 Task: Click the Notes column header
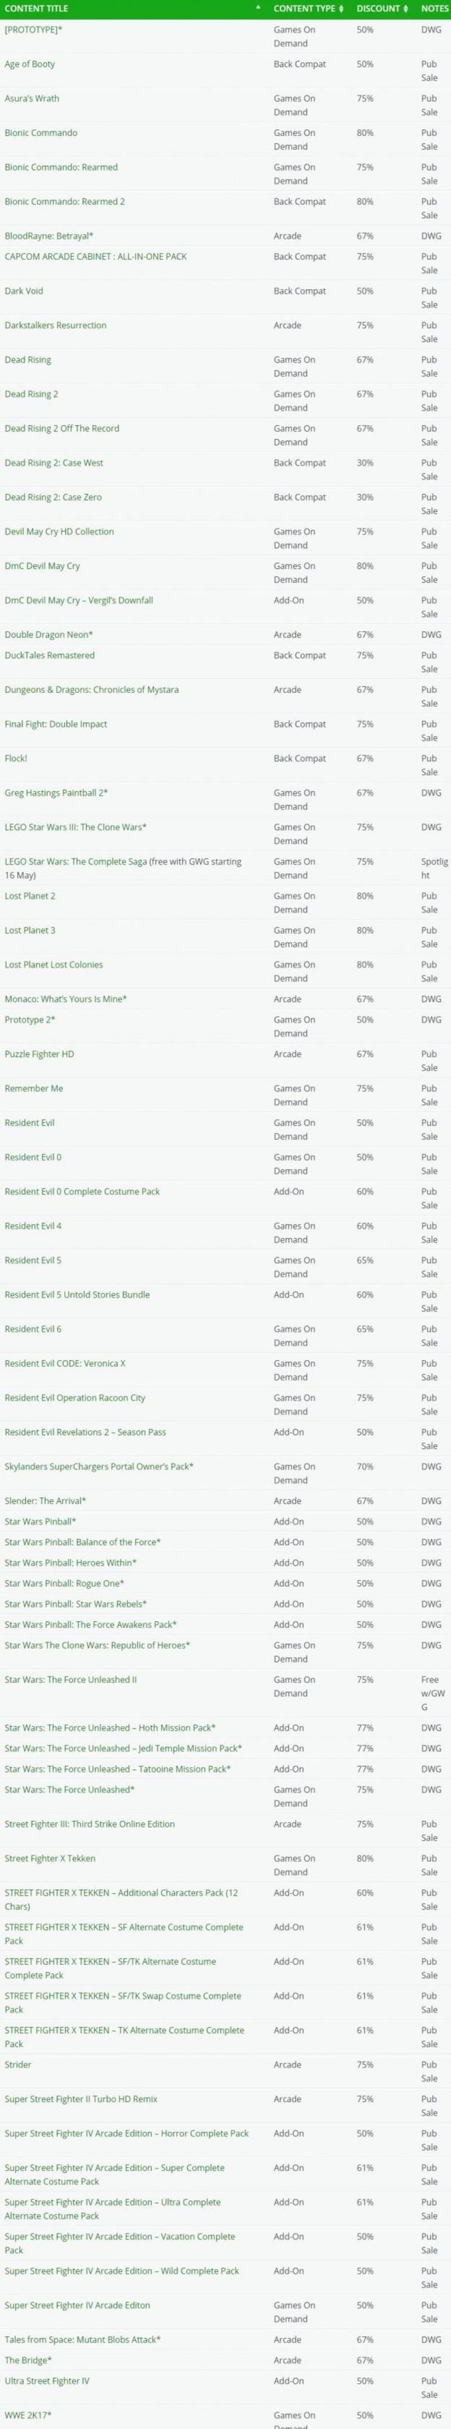pos(434,8)
